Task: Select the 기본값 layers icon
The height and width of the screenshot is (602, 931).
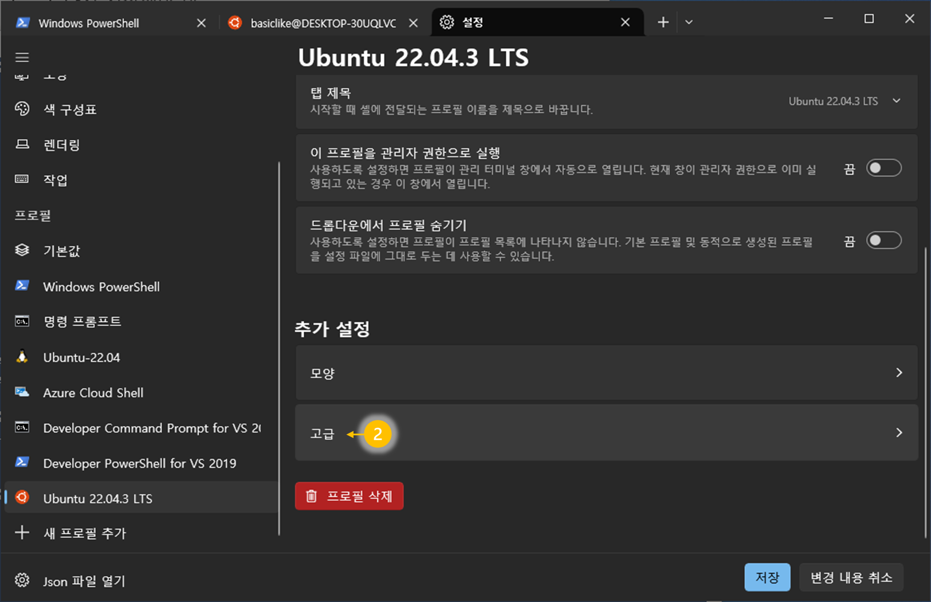Action: click(x=22, y=250)
